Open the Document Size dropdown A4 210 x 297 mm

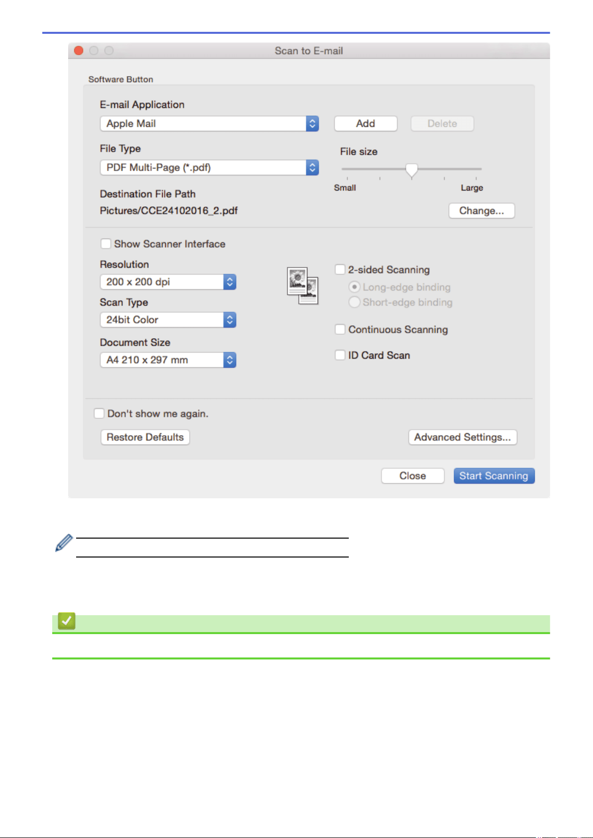coord(168,360)
